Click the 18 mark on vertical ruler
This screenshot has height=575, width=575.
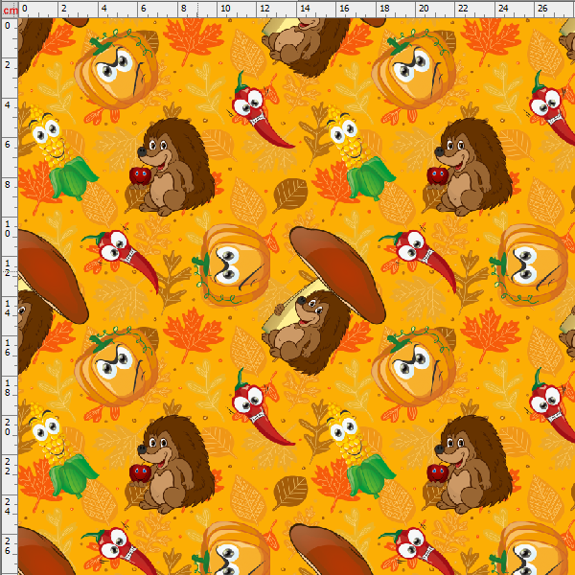pos(8,387)
